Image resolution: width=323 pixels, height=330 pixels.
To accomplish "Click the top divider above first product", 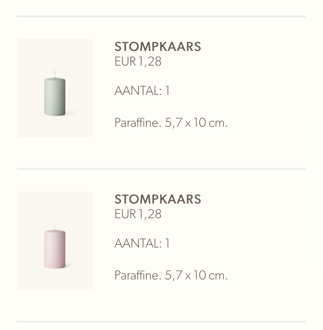I will pos(161,16).
